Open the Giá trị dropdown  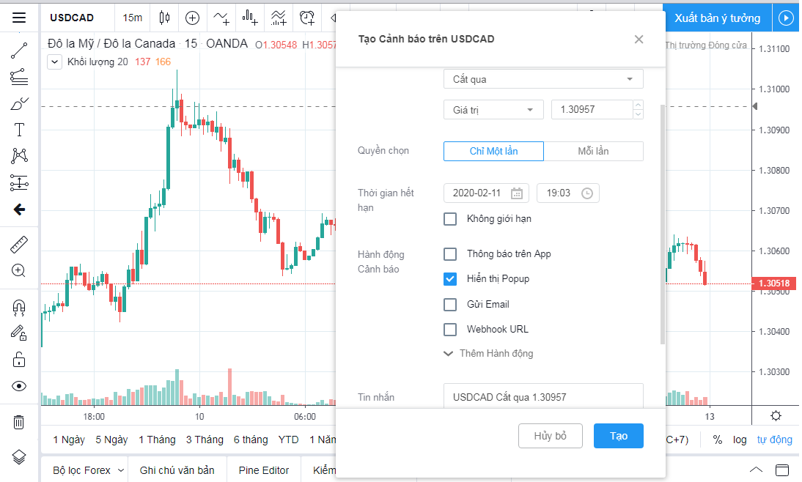click(493, 110)
